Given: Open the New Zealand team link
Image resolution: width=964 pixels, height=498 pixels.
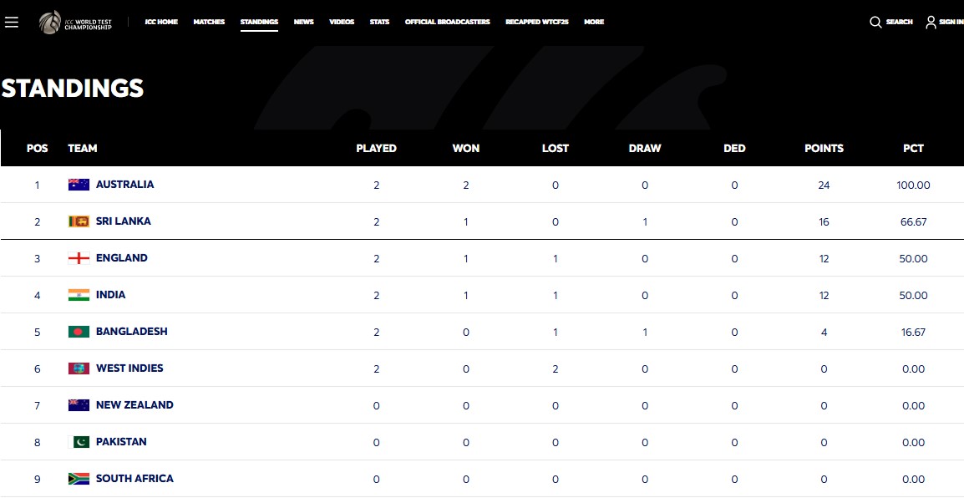Looking at the screenshot, I should (x=134, y=405).
